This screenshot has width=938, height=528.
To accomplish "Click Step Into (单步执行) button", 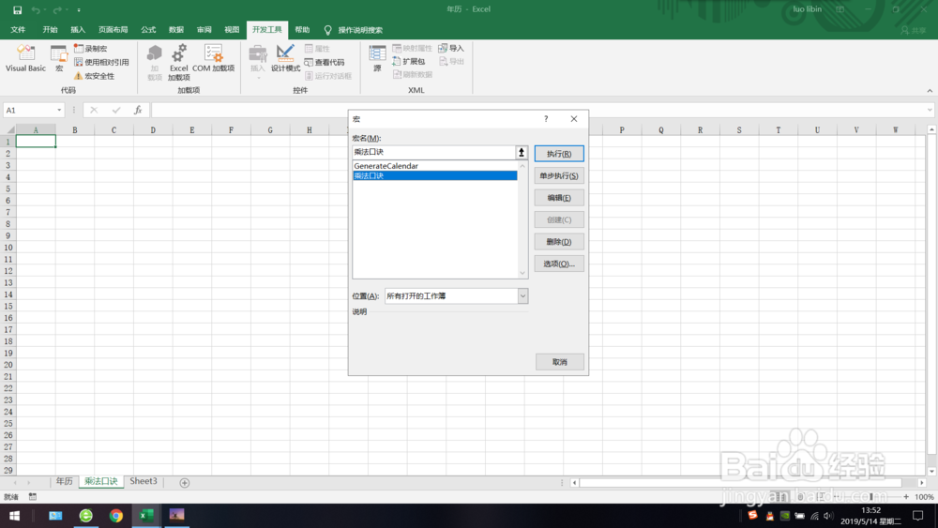I will (559, 175).
